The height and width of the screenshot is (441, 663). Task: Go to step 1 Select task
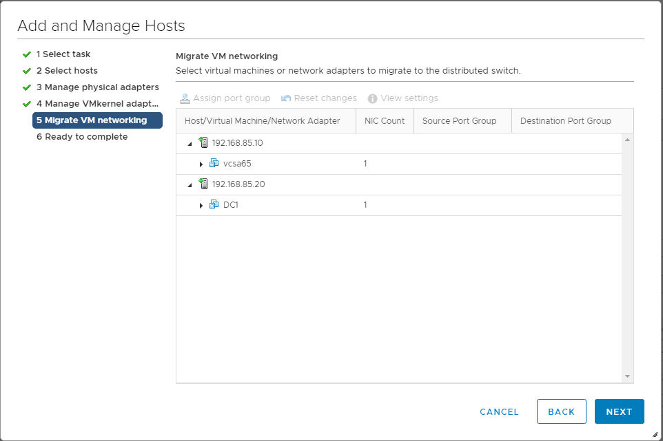[63, 54]
